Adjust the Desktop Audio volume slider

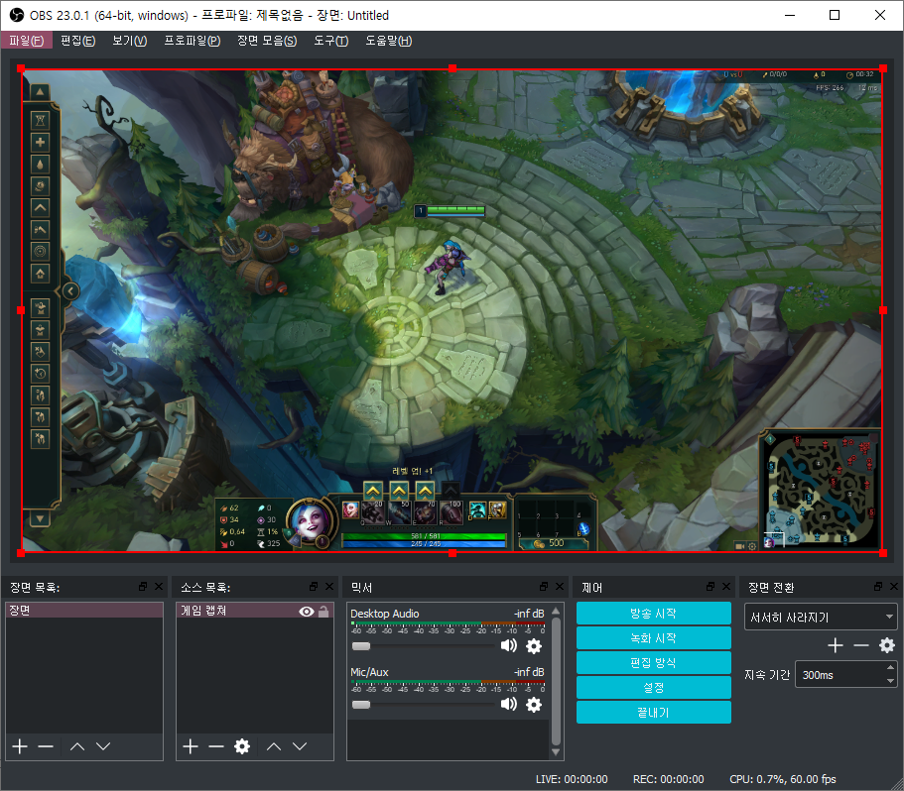(423, 646)
